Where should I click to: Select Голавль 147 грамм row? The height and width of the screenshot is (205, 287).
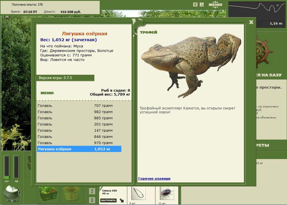(79, 131)
